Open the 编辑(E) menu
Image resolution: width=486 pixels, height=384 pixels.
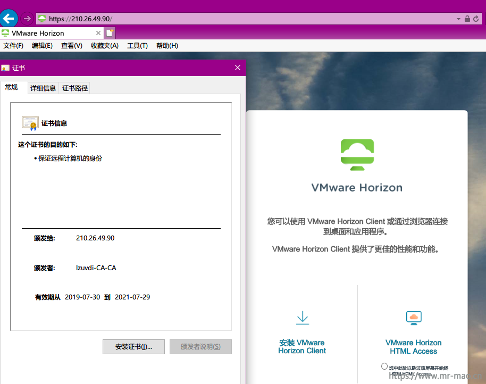42,46
